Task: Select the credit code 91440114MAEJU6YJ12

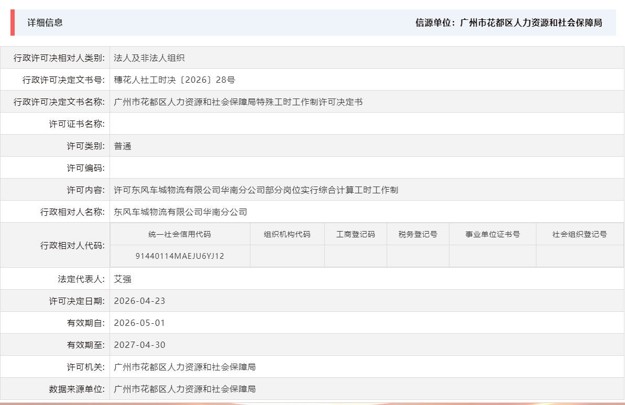Action: point(180,256)
